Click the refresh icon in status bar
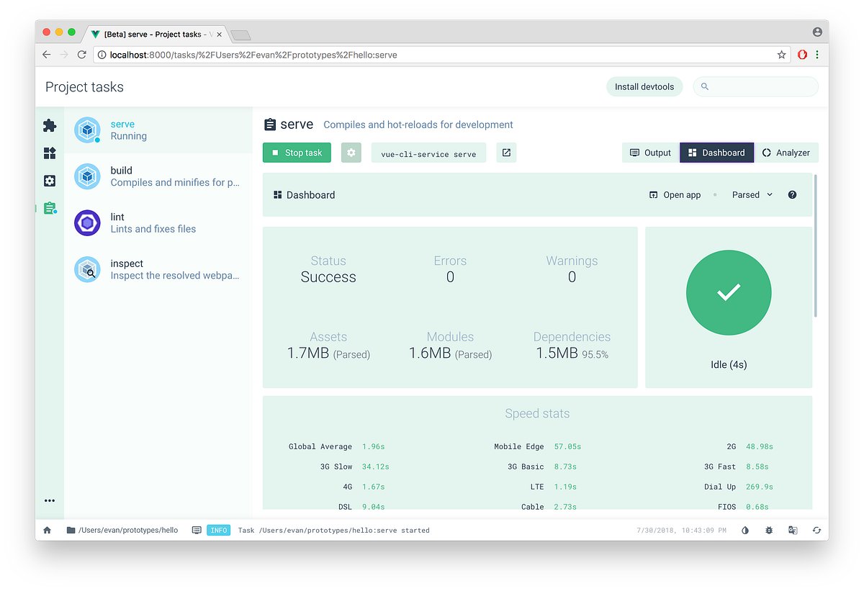The image size is (864, 591). pyautogui.click(x=816, y=531)
